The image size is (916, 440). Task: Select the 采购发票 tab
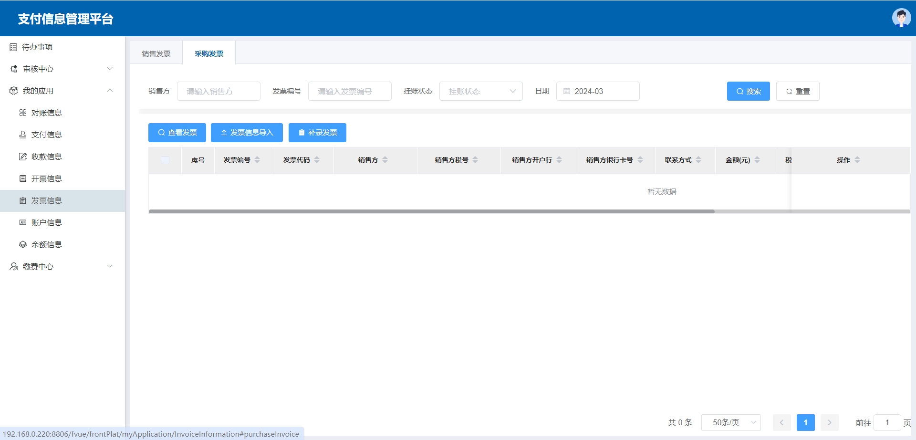[209, 54]
